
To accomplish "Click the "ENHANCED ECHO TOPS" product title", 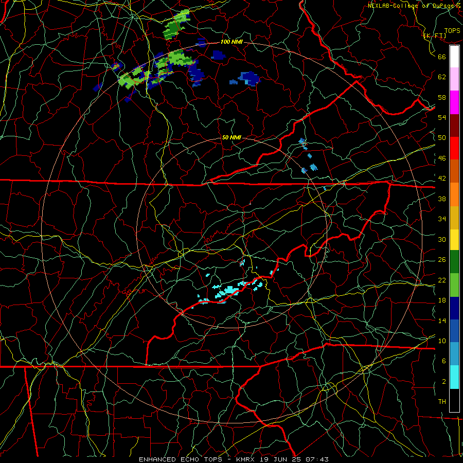I will (x=181, y=459).
